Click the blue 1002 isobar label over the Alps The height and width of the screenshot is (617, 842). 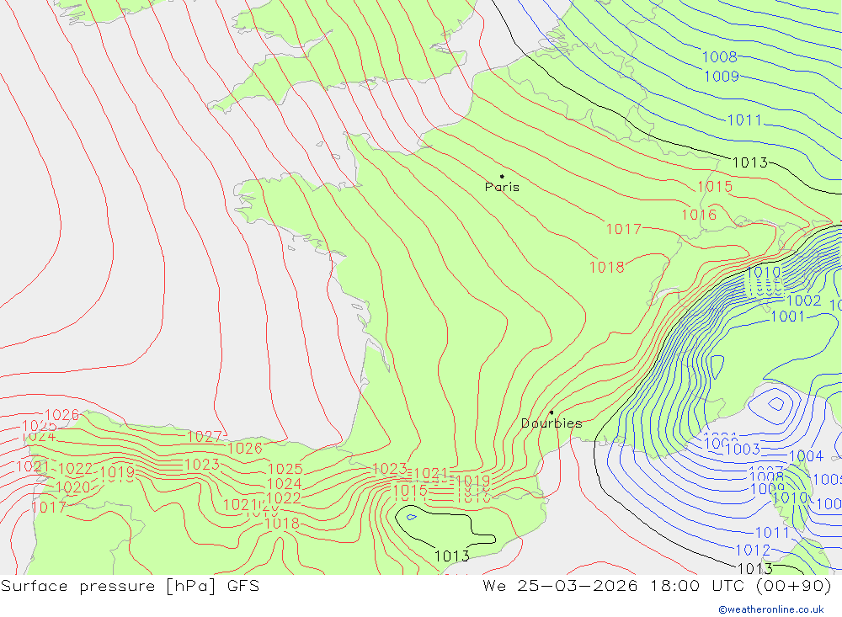(x=804, y=301)
